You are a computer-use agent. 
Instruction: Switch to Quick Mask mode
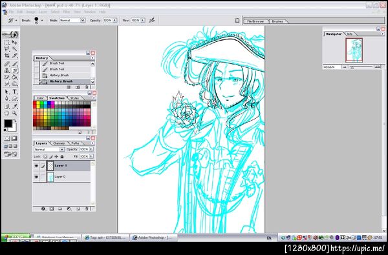pyautogui.click(x=15, y=138)
